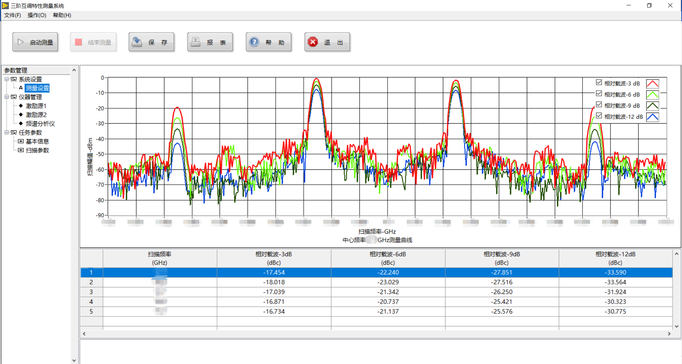Click the 基本信息 node icon

click(21, 141)
